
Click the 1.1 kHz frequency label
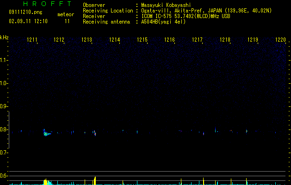pyautogui.click(x=4, y=60)
